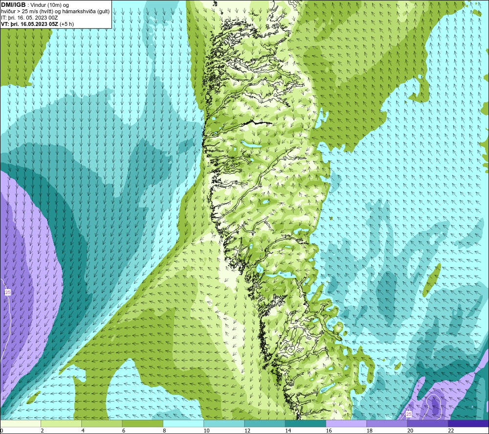Click the '10' scale label
Screen dimensions: 489x434
[206, 431]
